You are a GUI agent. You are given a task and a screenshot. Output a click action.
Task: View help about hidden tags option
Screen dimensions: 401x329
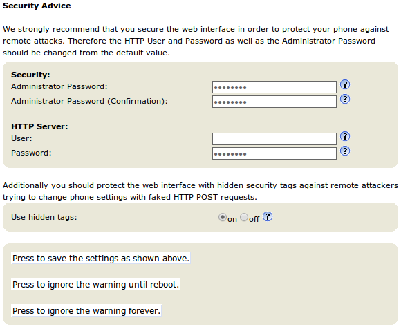[268, 216]
